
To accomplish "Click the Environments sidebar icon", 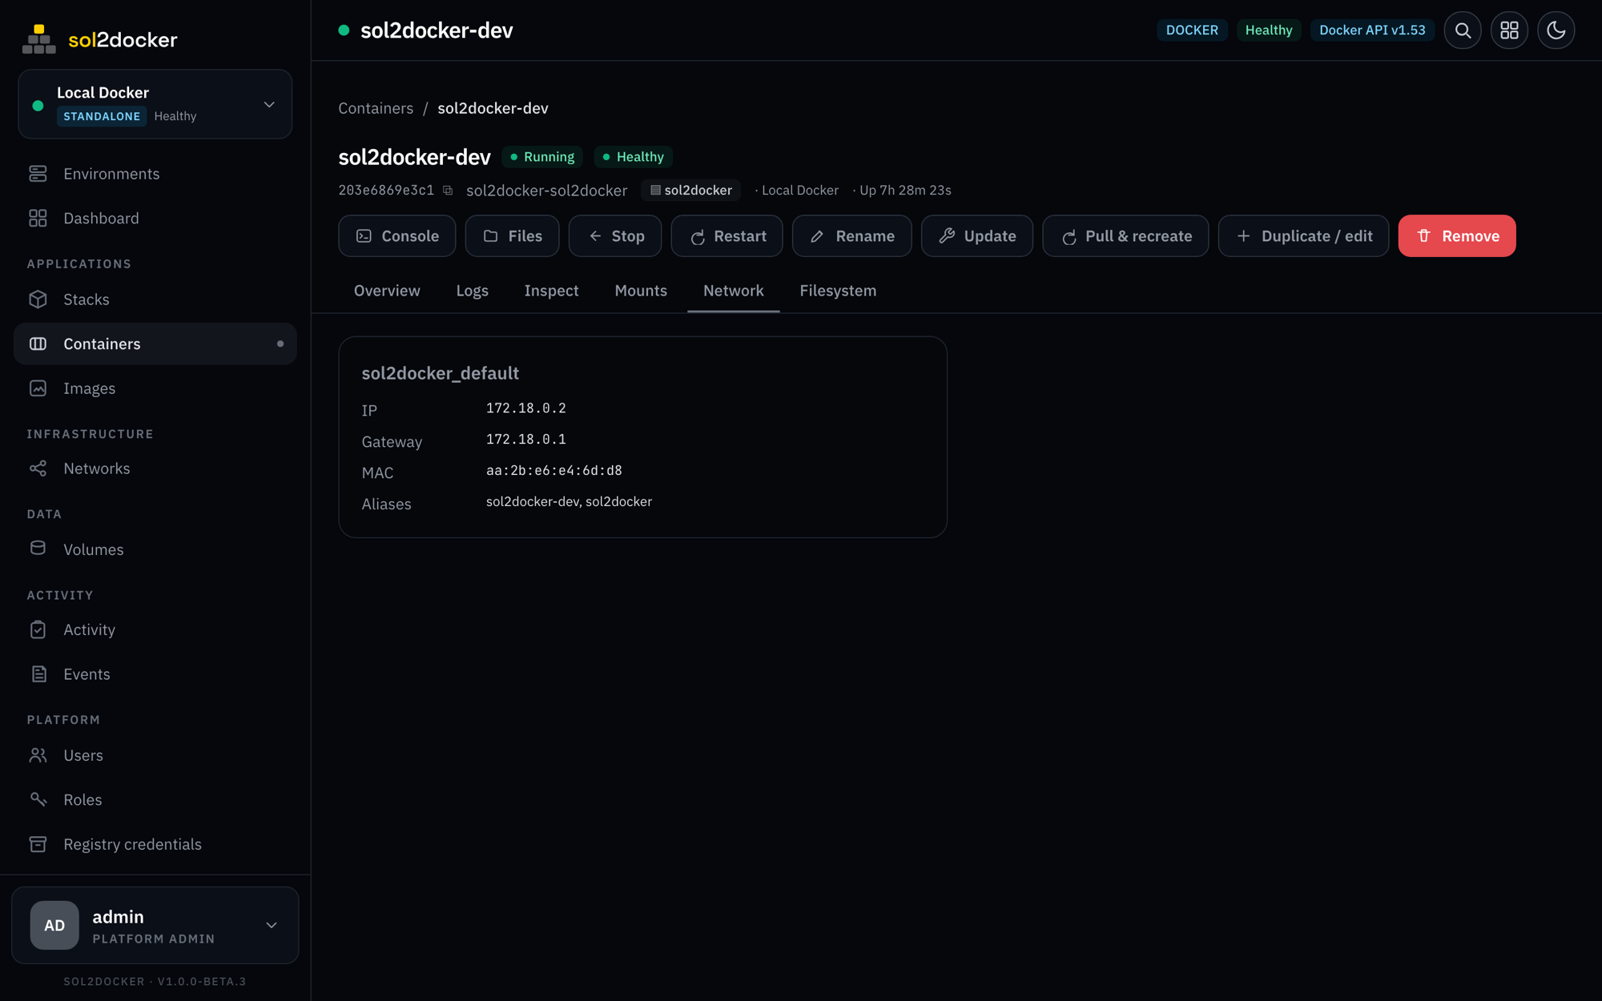I will point(38,174).
